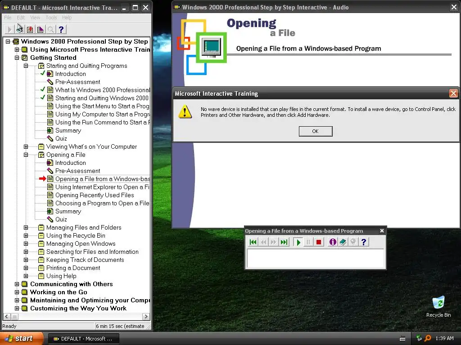Expand Working on the Go section
461x345 pixels.
(x=17, y=292)
